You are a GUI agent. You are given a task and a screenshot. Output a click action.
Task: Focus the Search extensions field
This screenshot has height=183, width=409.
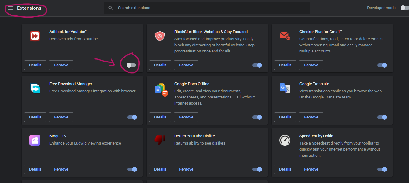click(x=207, y=8)
